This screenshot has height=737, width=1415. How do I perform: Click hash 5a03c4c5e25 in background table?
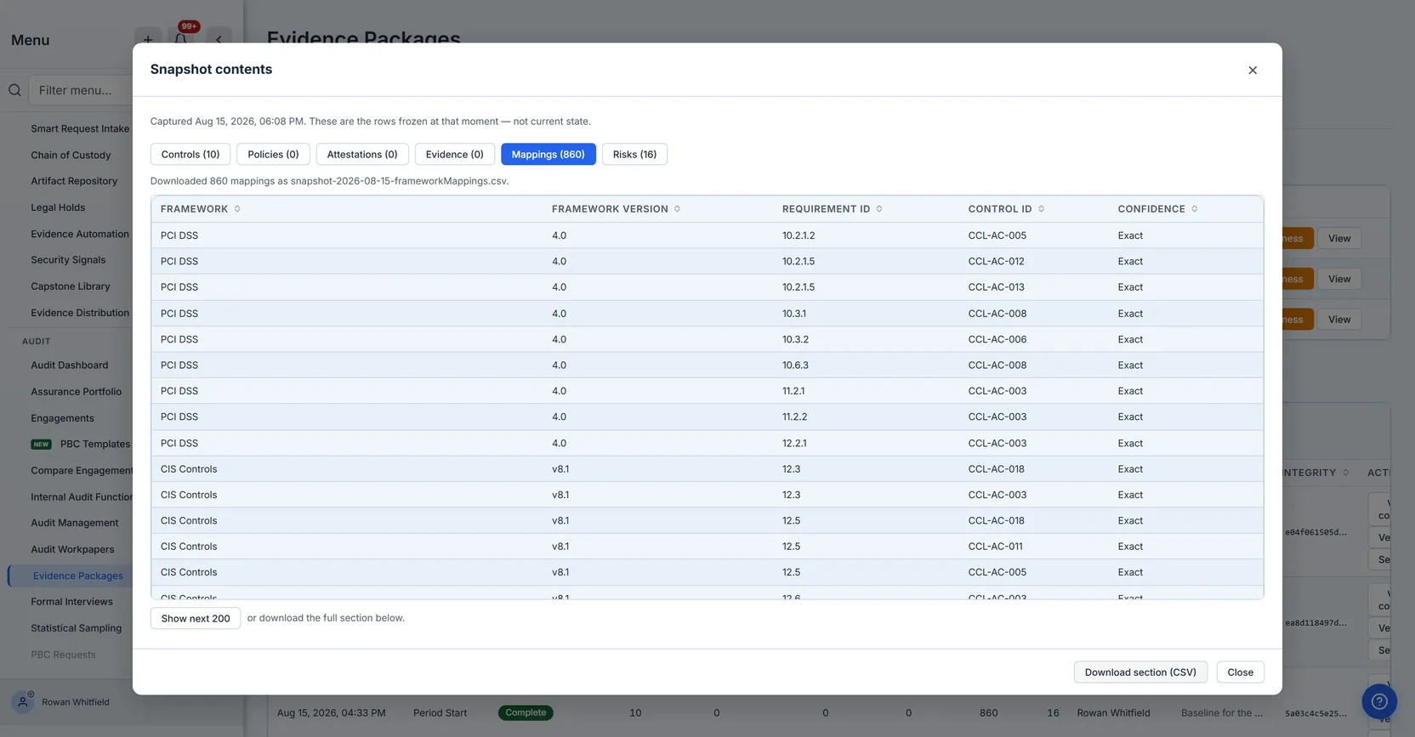[x=1316, y=713]
